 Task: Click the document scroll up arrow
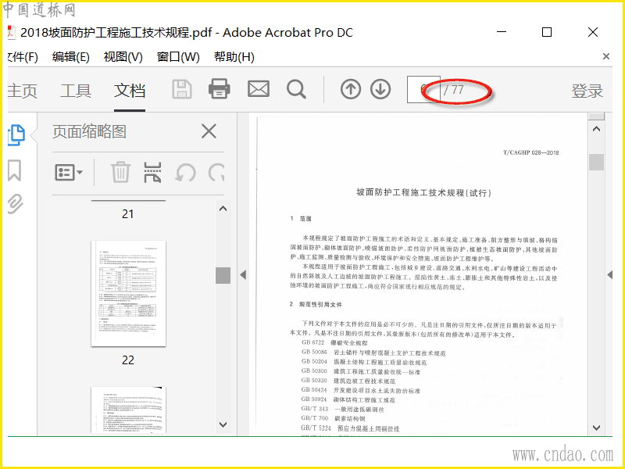596,128
